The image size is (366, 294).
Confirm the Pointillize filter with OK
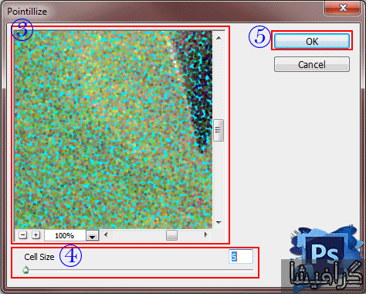coord(312,41)
